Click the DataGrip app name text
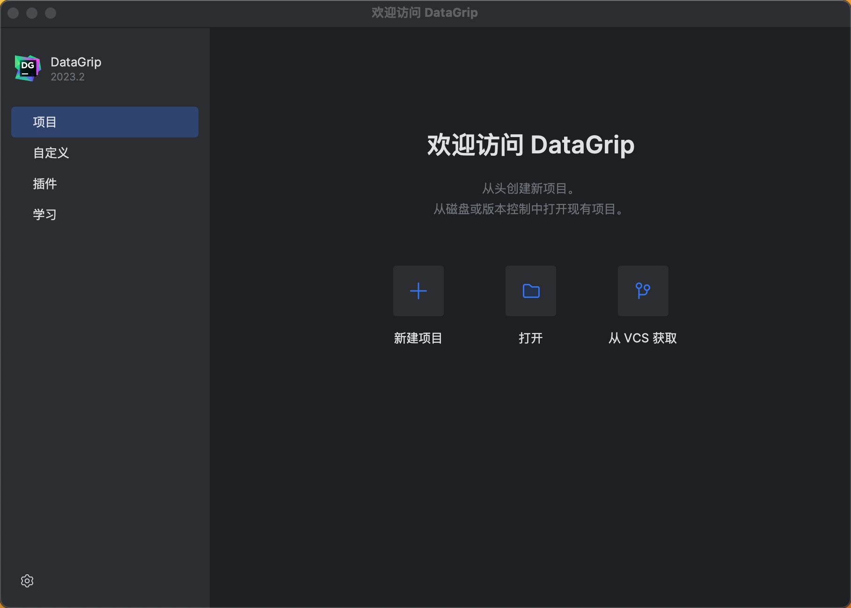 coord(76,62)
